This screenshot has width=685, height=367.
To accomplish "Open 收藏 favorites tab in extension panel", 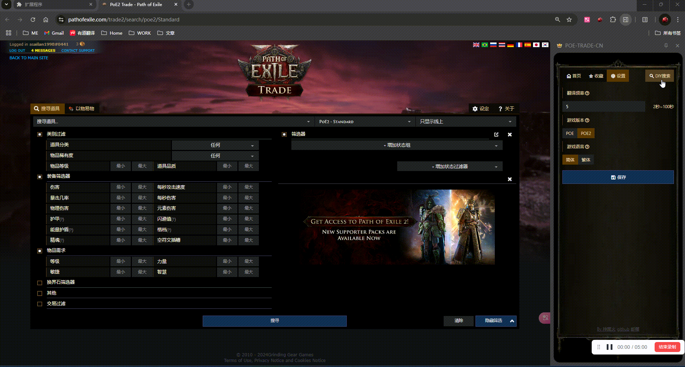I will [596, 76].
